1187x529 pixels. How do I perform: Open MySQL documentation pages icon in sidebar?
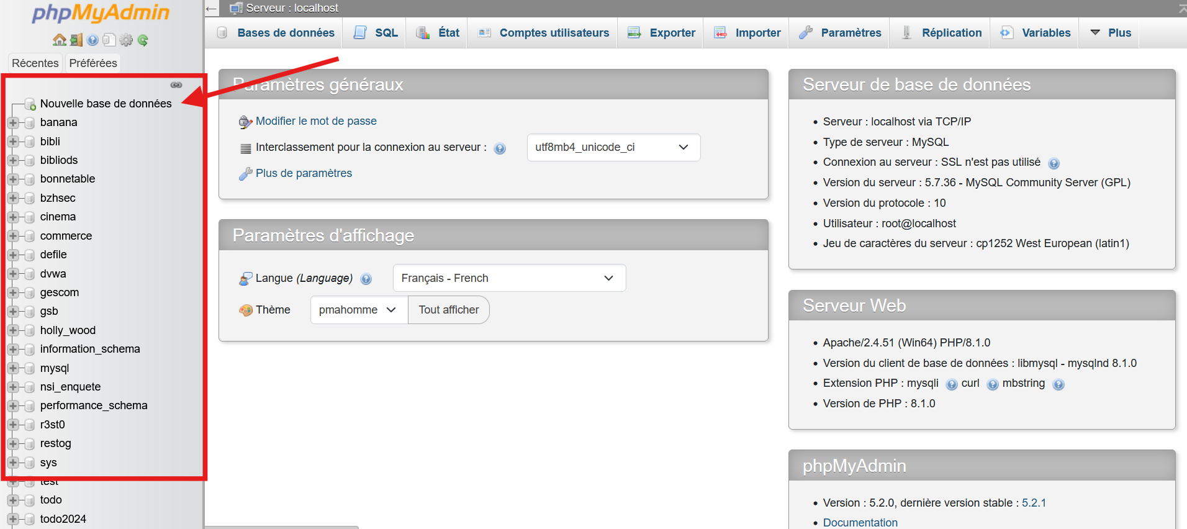tap(109, 40)
